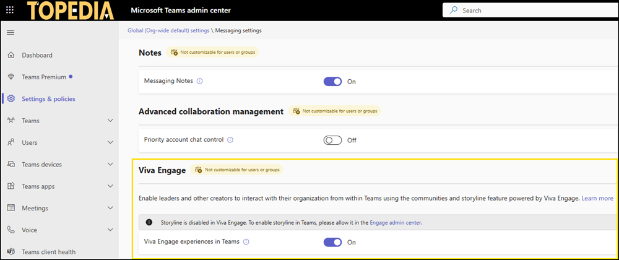
Task: Open the Engage admin center link
Action: (x=396, y=222)
